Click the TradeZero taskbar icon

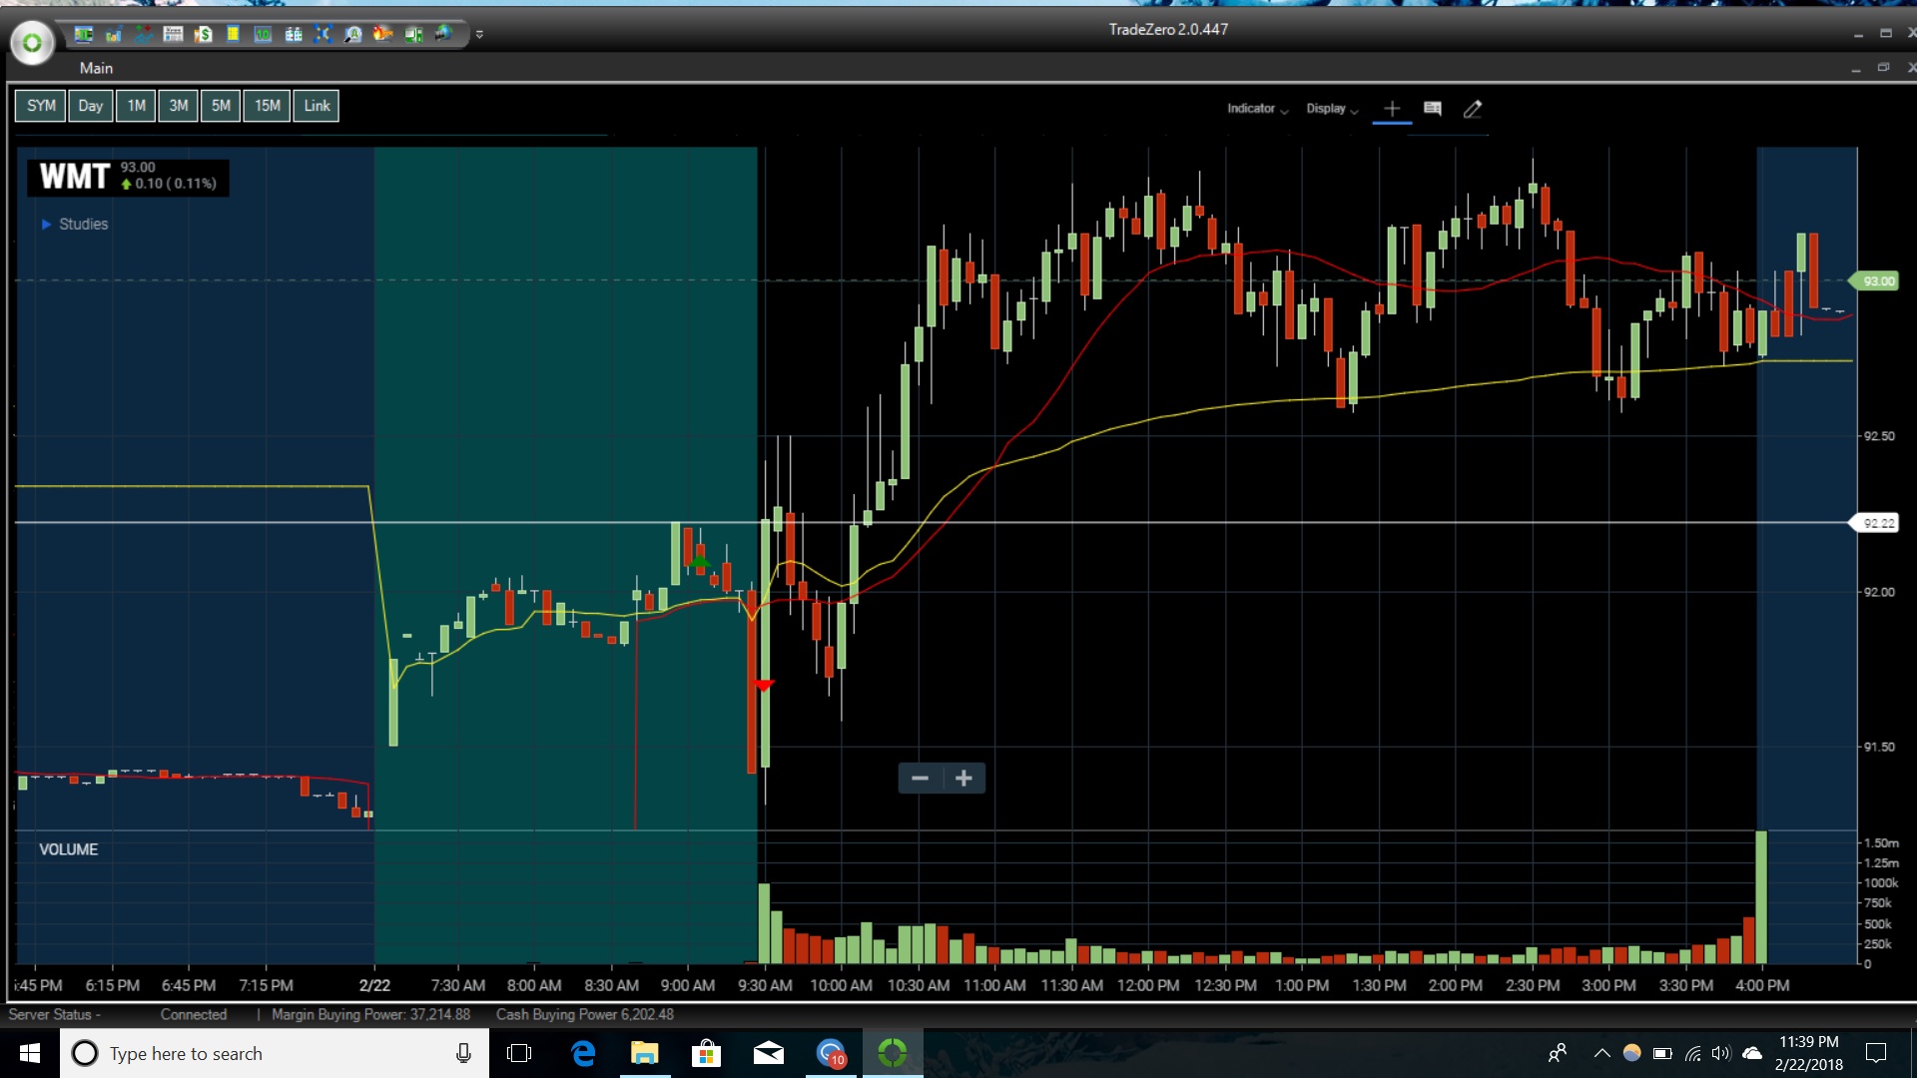pos(893,1053)
